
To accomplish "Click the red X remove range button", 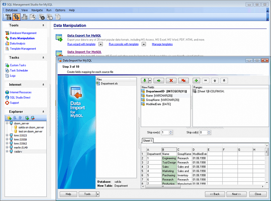I will (x=171, y=81).
